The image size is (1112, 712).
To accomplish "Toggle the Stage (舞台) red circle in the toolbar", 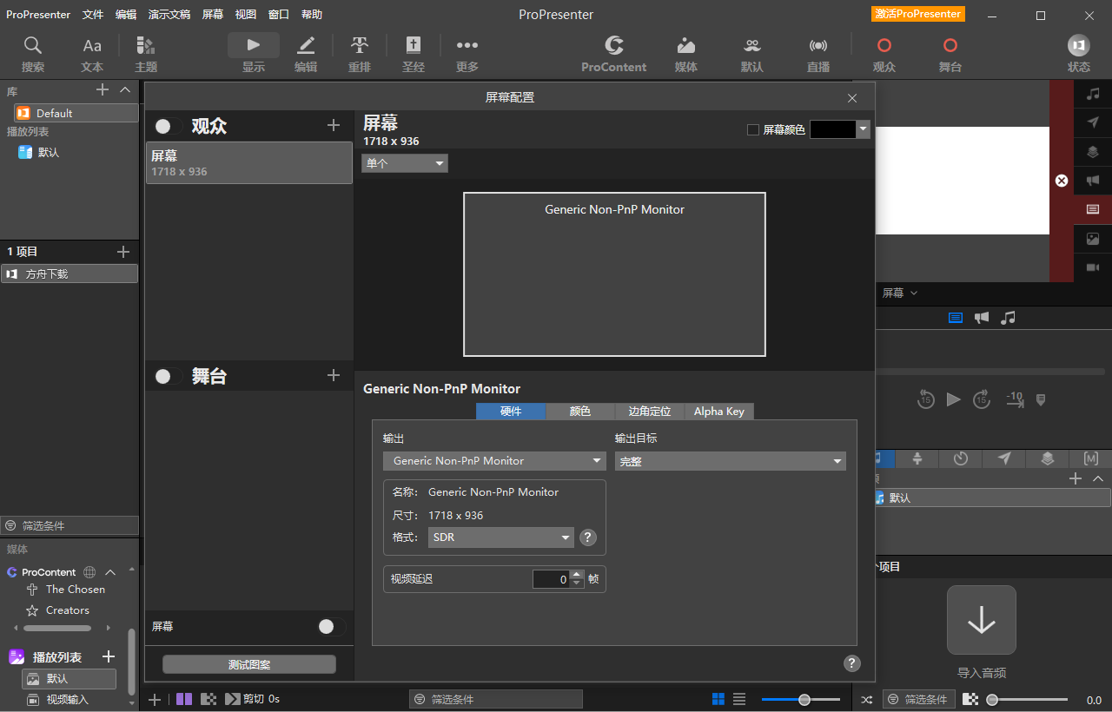I will tap(950, 46).
